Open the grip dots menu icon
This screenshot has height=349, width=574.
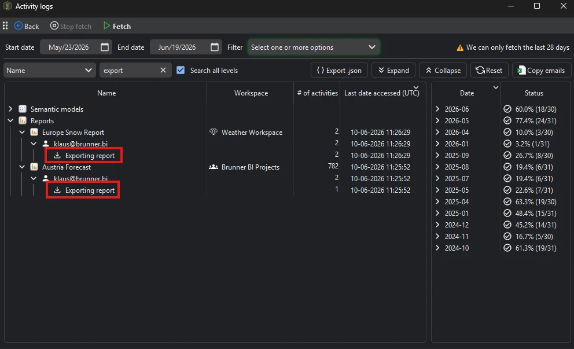click(x=5, y=25)
